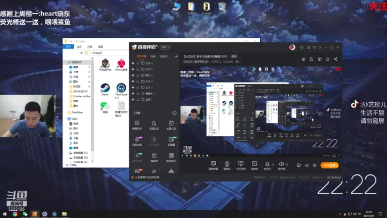
Task: Open the Sonyejin folder on the desktop
Action: tap(207, 8)
